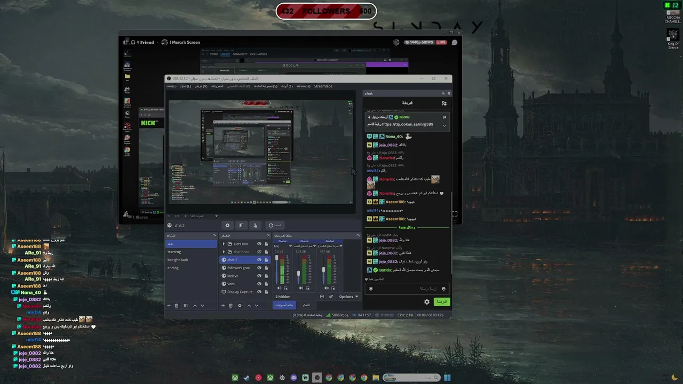Screen dimensions: 683x384
Task: Open properties gear for selected chat 2 source
Action: (227, 226)
